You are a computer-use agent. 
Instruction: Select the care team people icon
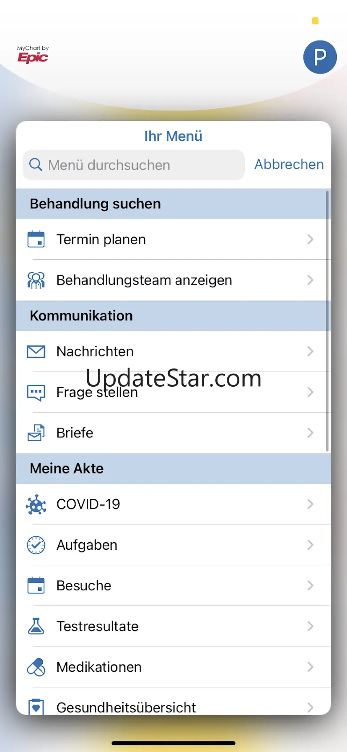[36, 280]
